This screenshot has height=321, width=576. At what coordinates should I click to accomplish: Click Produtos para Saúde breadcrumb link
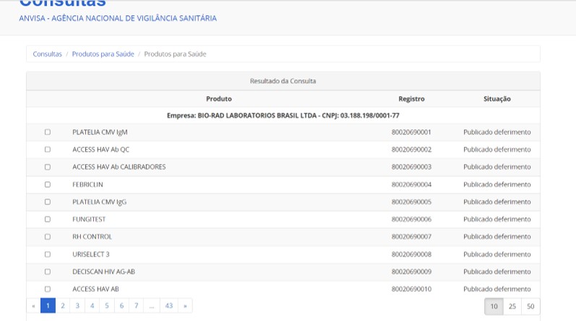[x=103, y=54]
